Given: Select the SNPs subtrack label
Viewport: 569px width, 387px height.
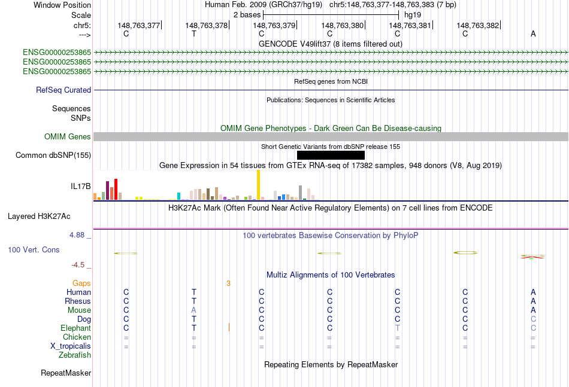Looking at the screenshot, I should [81, 118].
